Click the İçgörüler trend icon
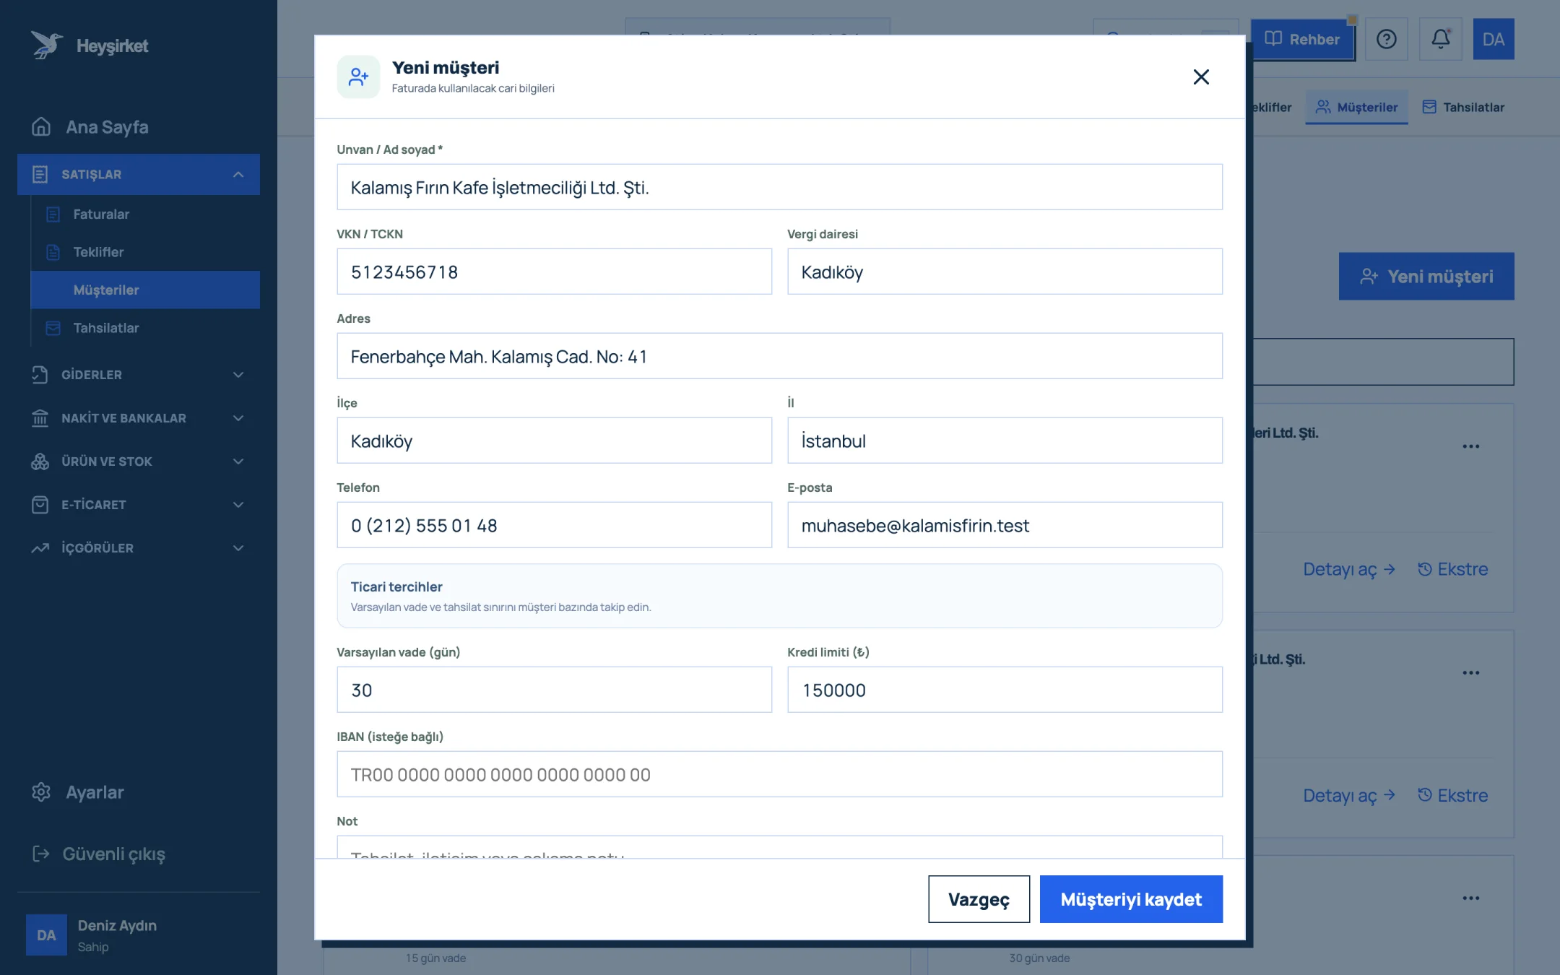The width and height of the screenshot is (1560, 975). point(40,548)
